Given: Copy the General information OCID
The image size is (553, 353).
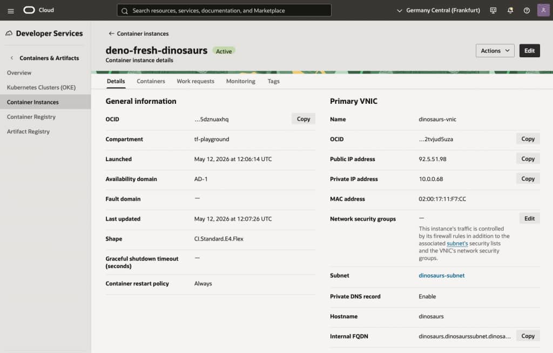Looking at the screenshot, I should [304, 119].
